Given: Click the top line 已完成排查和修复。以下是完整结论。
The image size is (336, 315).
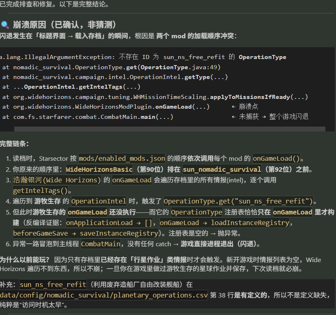Looking at the screenshot, I should [54, 4].
